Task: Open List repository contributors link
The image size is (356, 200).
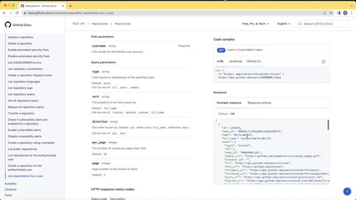Action: coord(25,69)
